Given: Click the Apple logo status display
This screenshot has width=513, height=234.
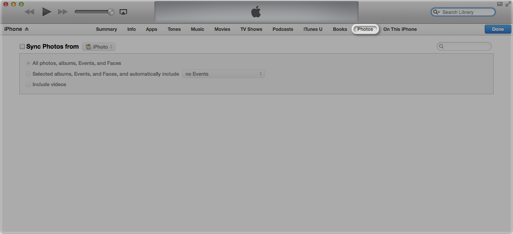Looking at the screenshot, I should click(x=256, y=12).
